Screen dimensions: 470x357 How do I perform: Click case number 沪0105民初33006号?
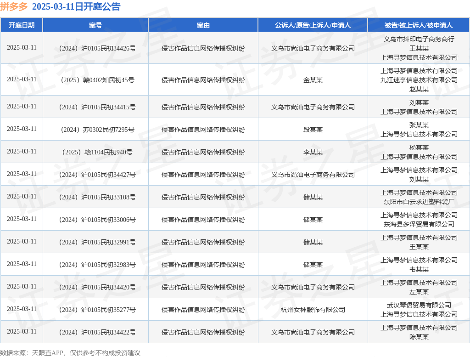point(97,220)
